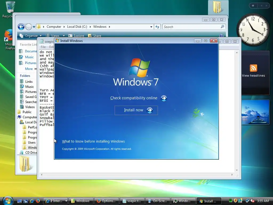Select Videos in the folder tree
This screenshot has width=273, height=205.
(x=27, y=107)
